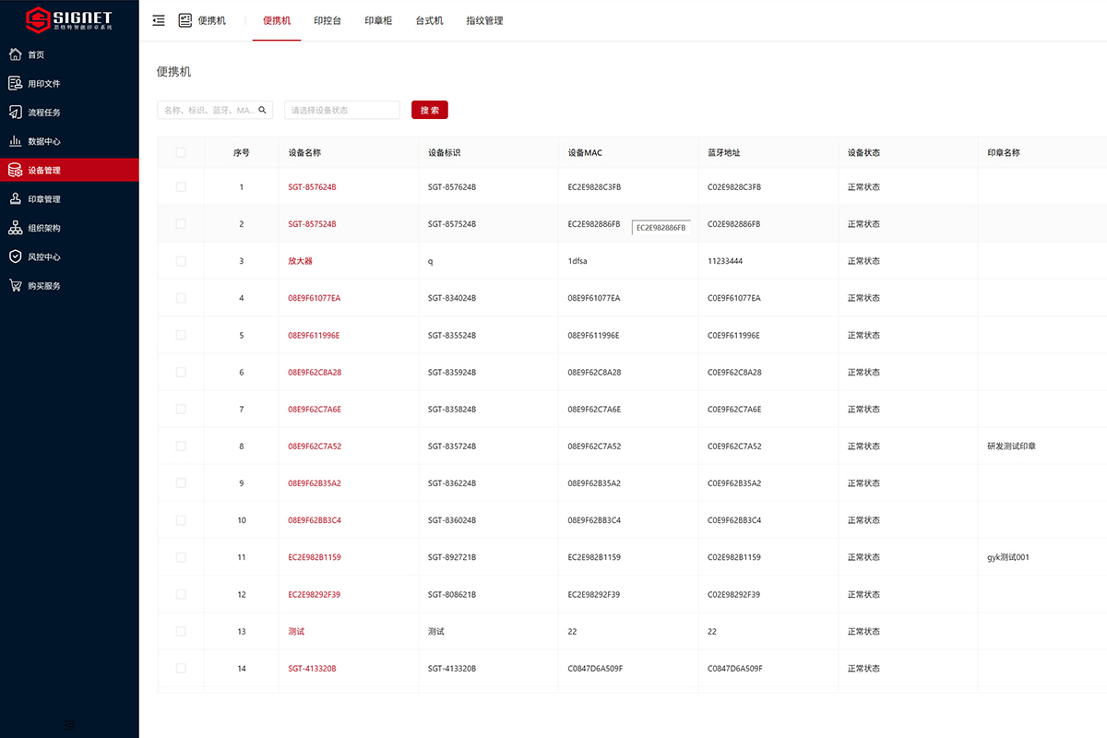
Task: Open the 请选择设备状态 dropdown
Action: (x=342, y=110)
